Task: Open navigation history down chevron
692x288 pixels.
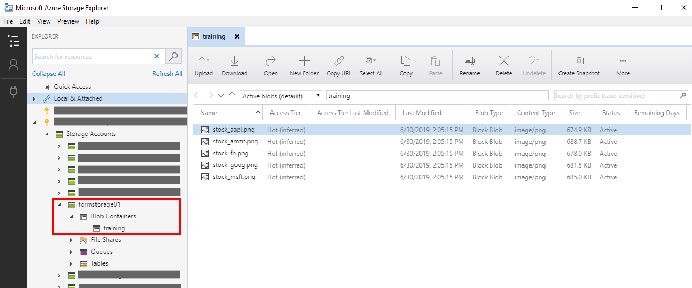Action: coord(221,95)
